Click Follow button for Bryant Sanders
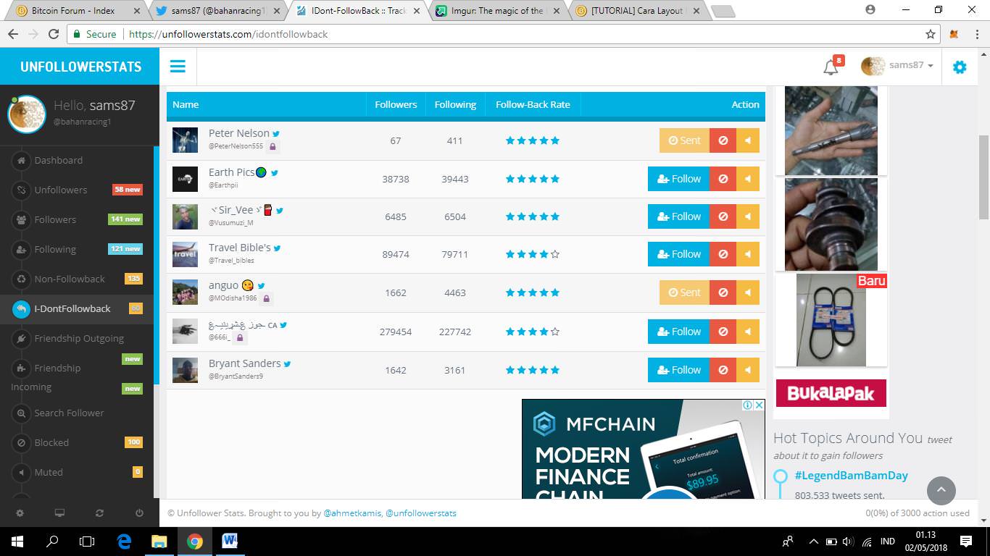 tap(678, 370)
